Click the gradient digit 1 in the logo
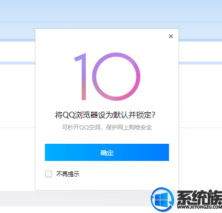Image resolution: width=222 pixels, height=213 pixels. click(x=81, y=76)
